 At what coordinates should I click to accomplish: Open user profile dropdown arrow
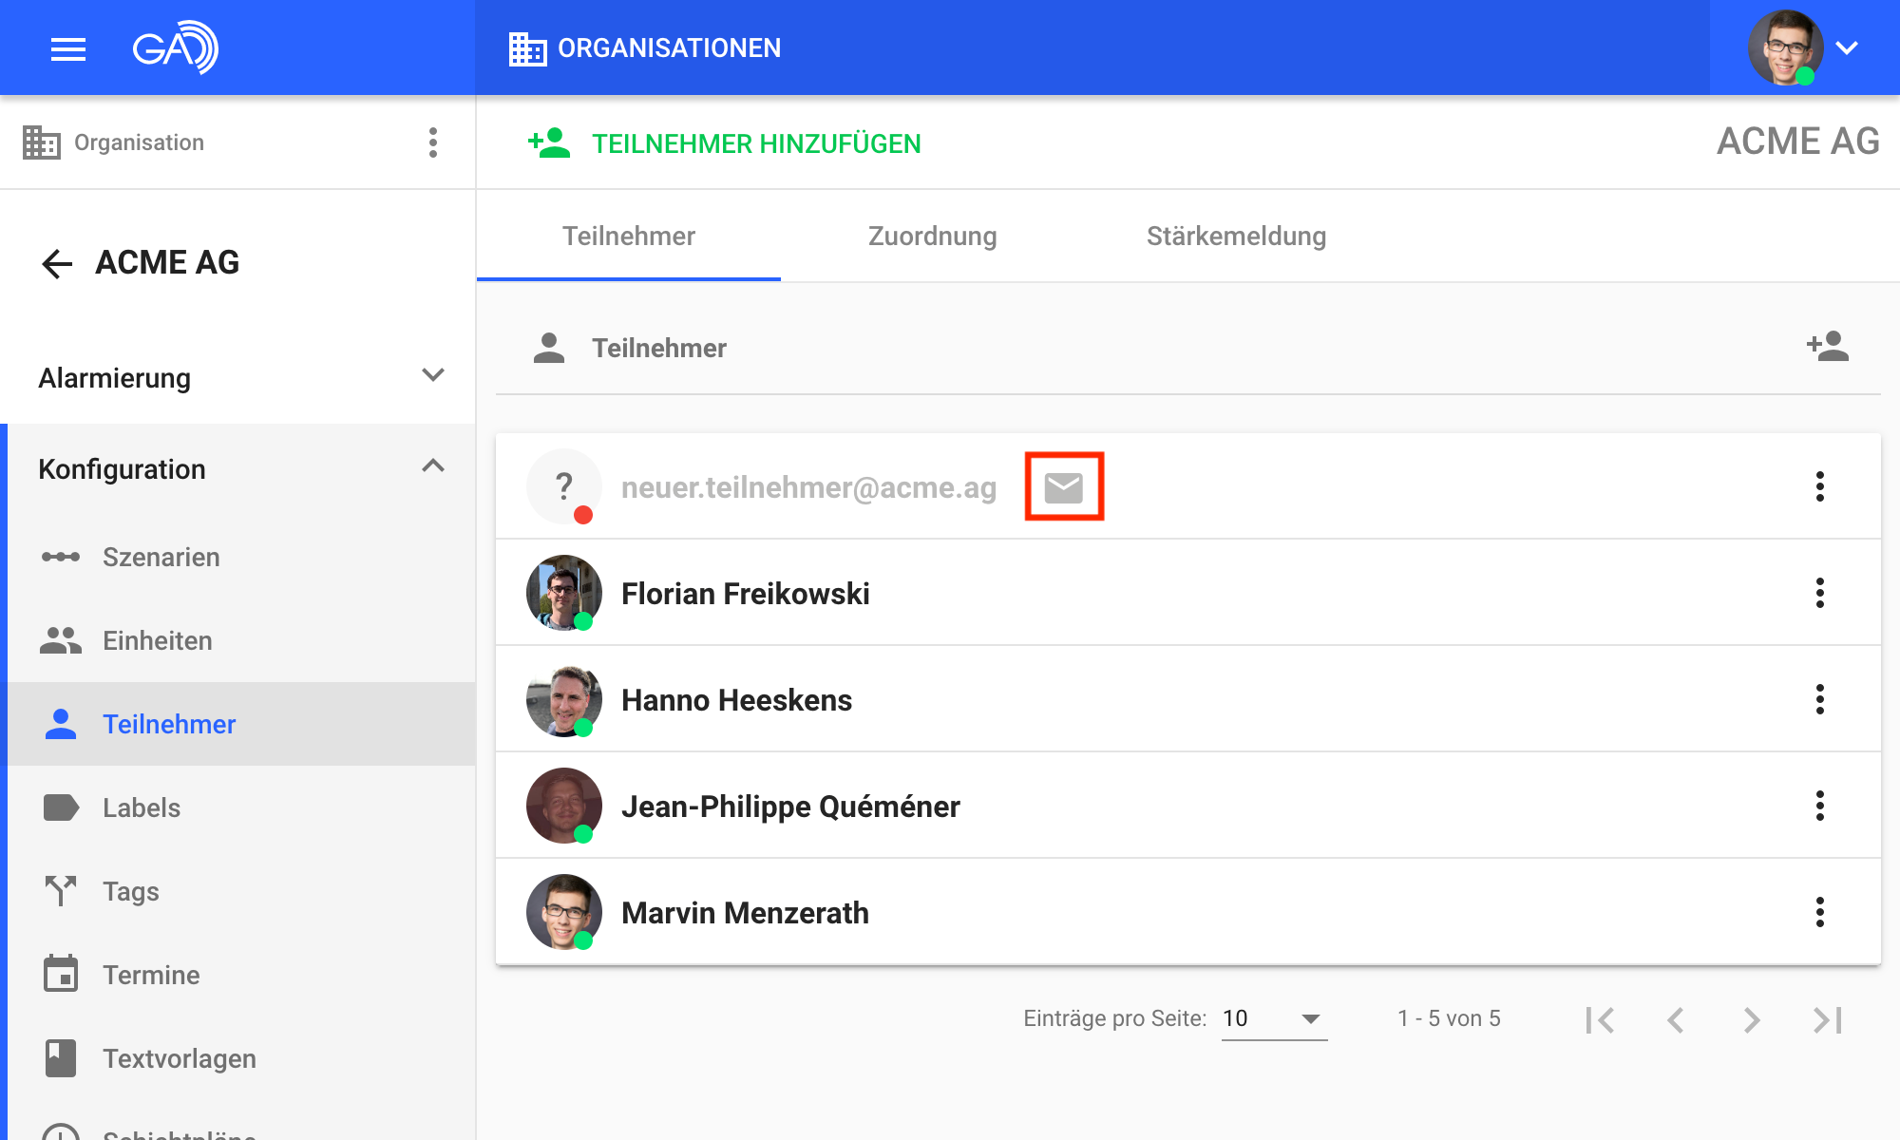1846,48
